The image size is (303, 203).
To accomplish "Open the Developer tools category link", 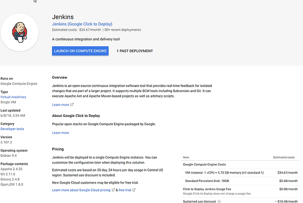I will coord(12,129).
